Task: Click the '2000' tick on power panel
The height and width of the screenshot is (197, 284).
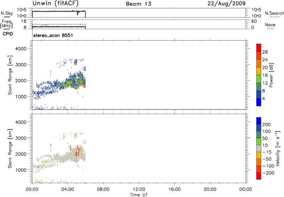Action: click(x=21, y=80)
